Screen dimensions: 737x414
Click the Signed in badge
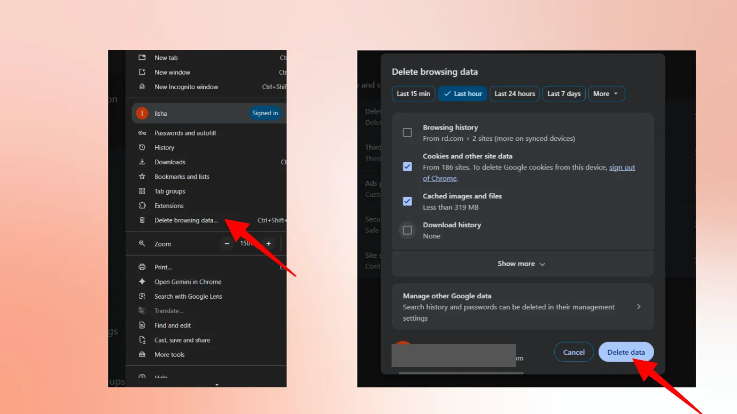[265, 113]
